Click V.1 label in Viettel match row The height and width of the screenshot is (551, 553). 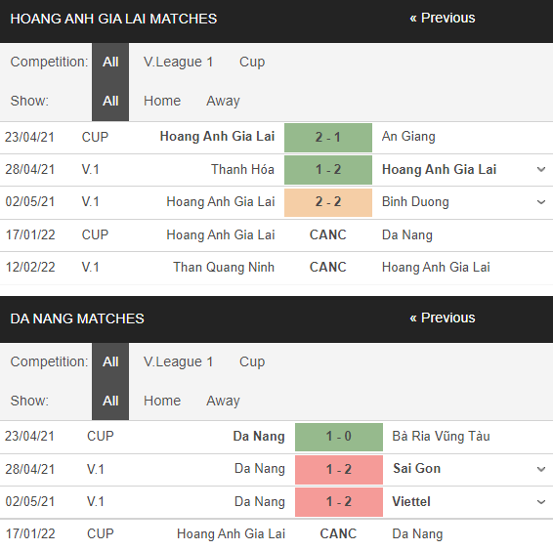pyautogui.click(x=96, y=502)
